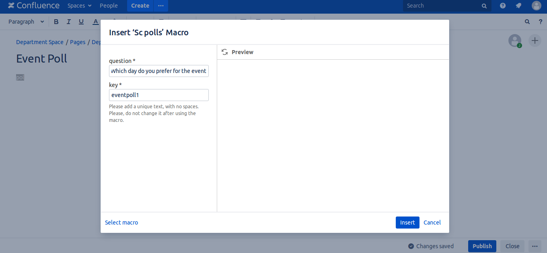Open the help question mark menu
547x253 pixels.
pos(503,6)
